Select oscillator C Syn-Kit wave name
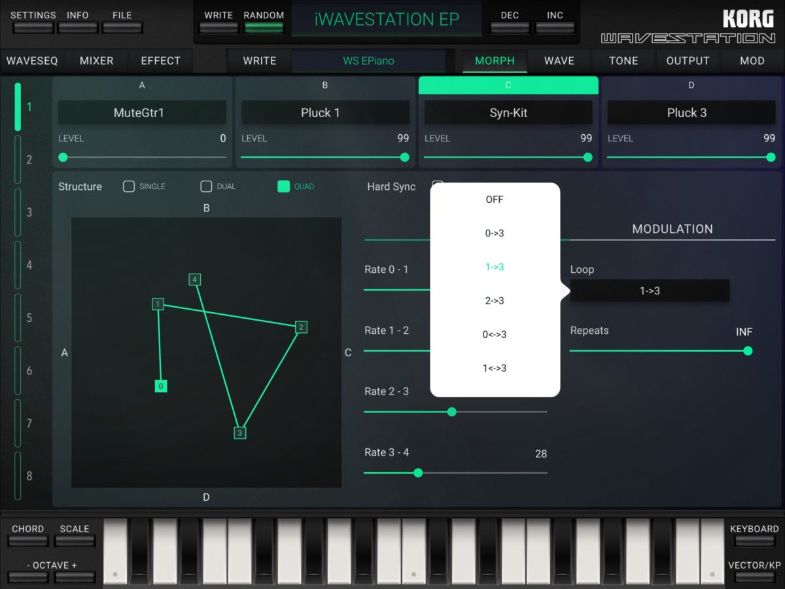Screen dimensions: 785x589 [508, 113]
